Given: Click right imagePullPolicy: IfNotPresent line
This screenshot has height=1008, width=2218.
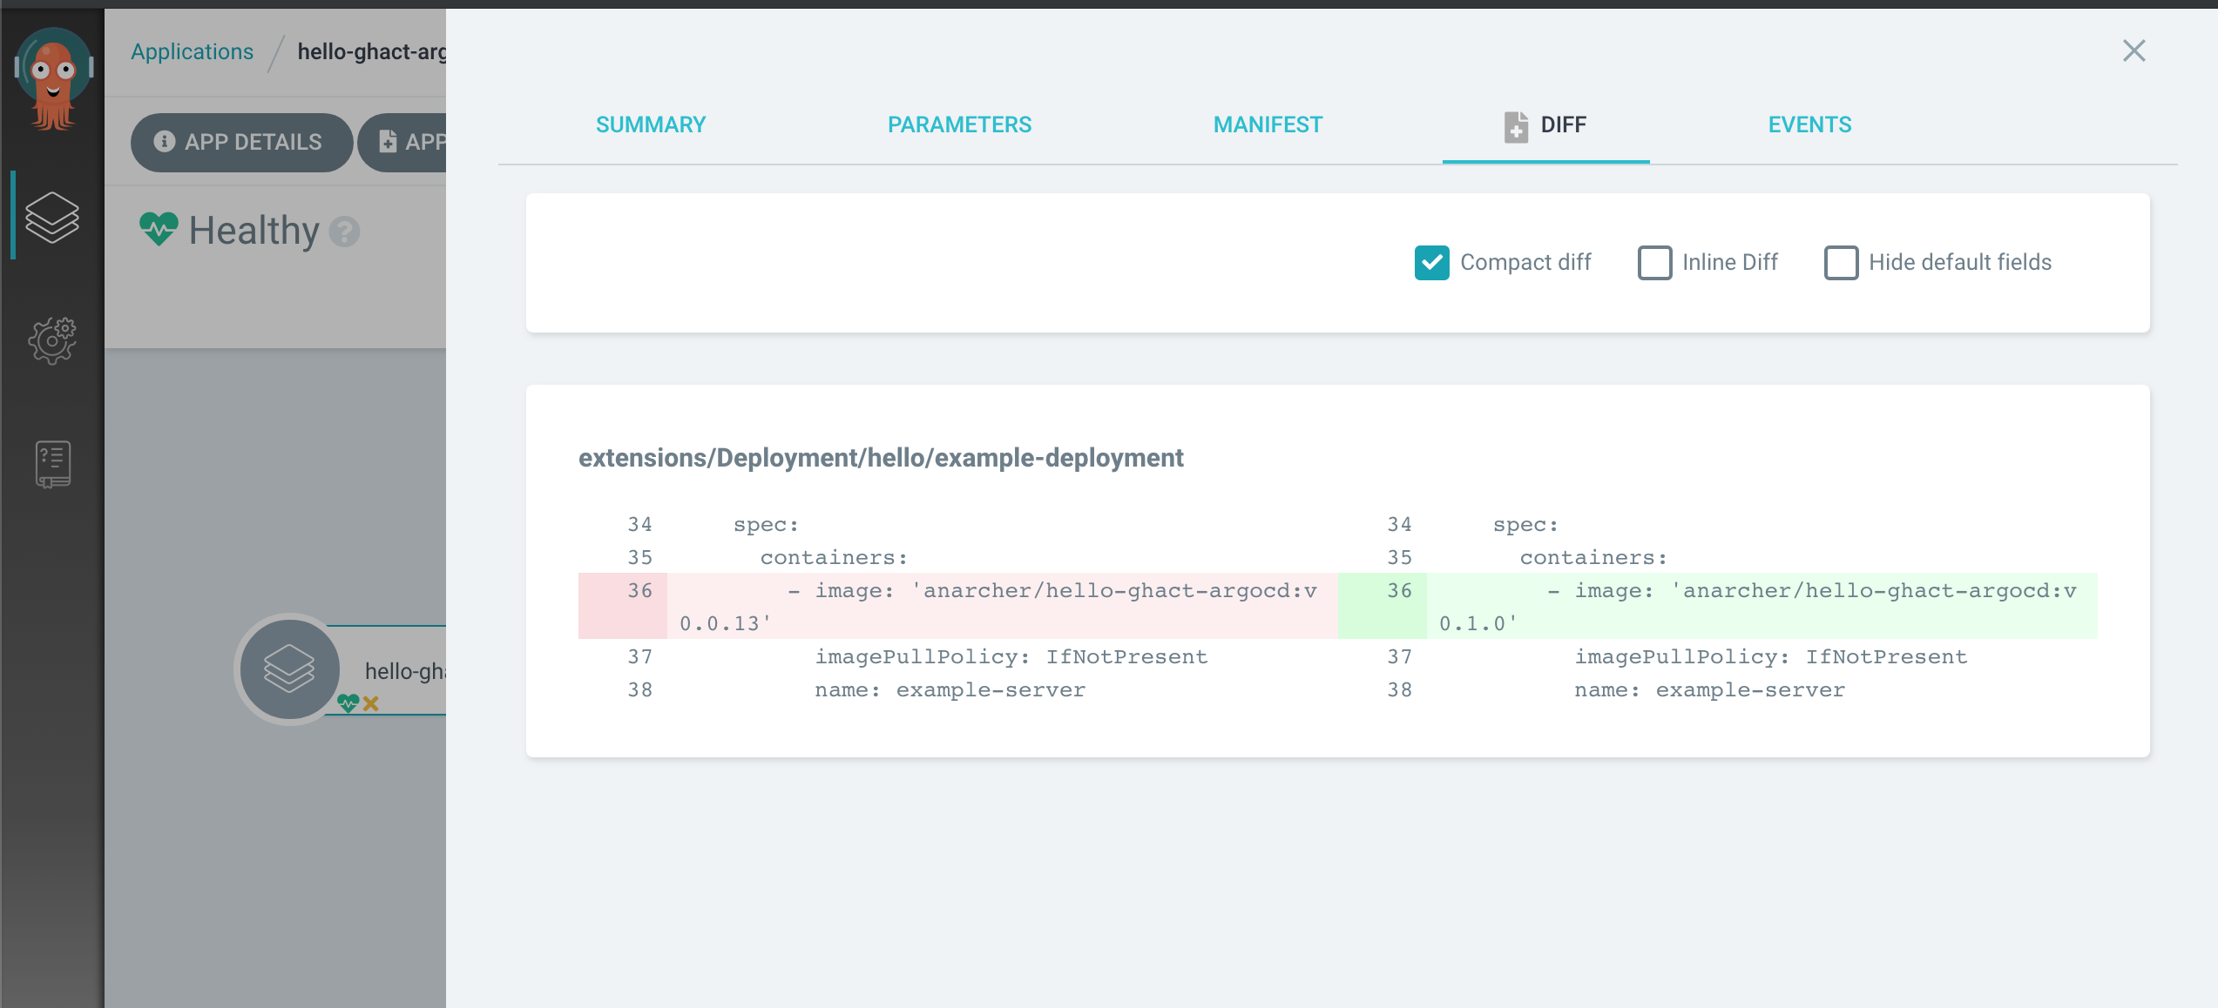Looking at the screenshot, I should [1771, 656].
